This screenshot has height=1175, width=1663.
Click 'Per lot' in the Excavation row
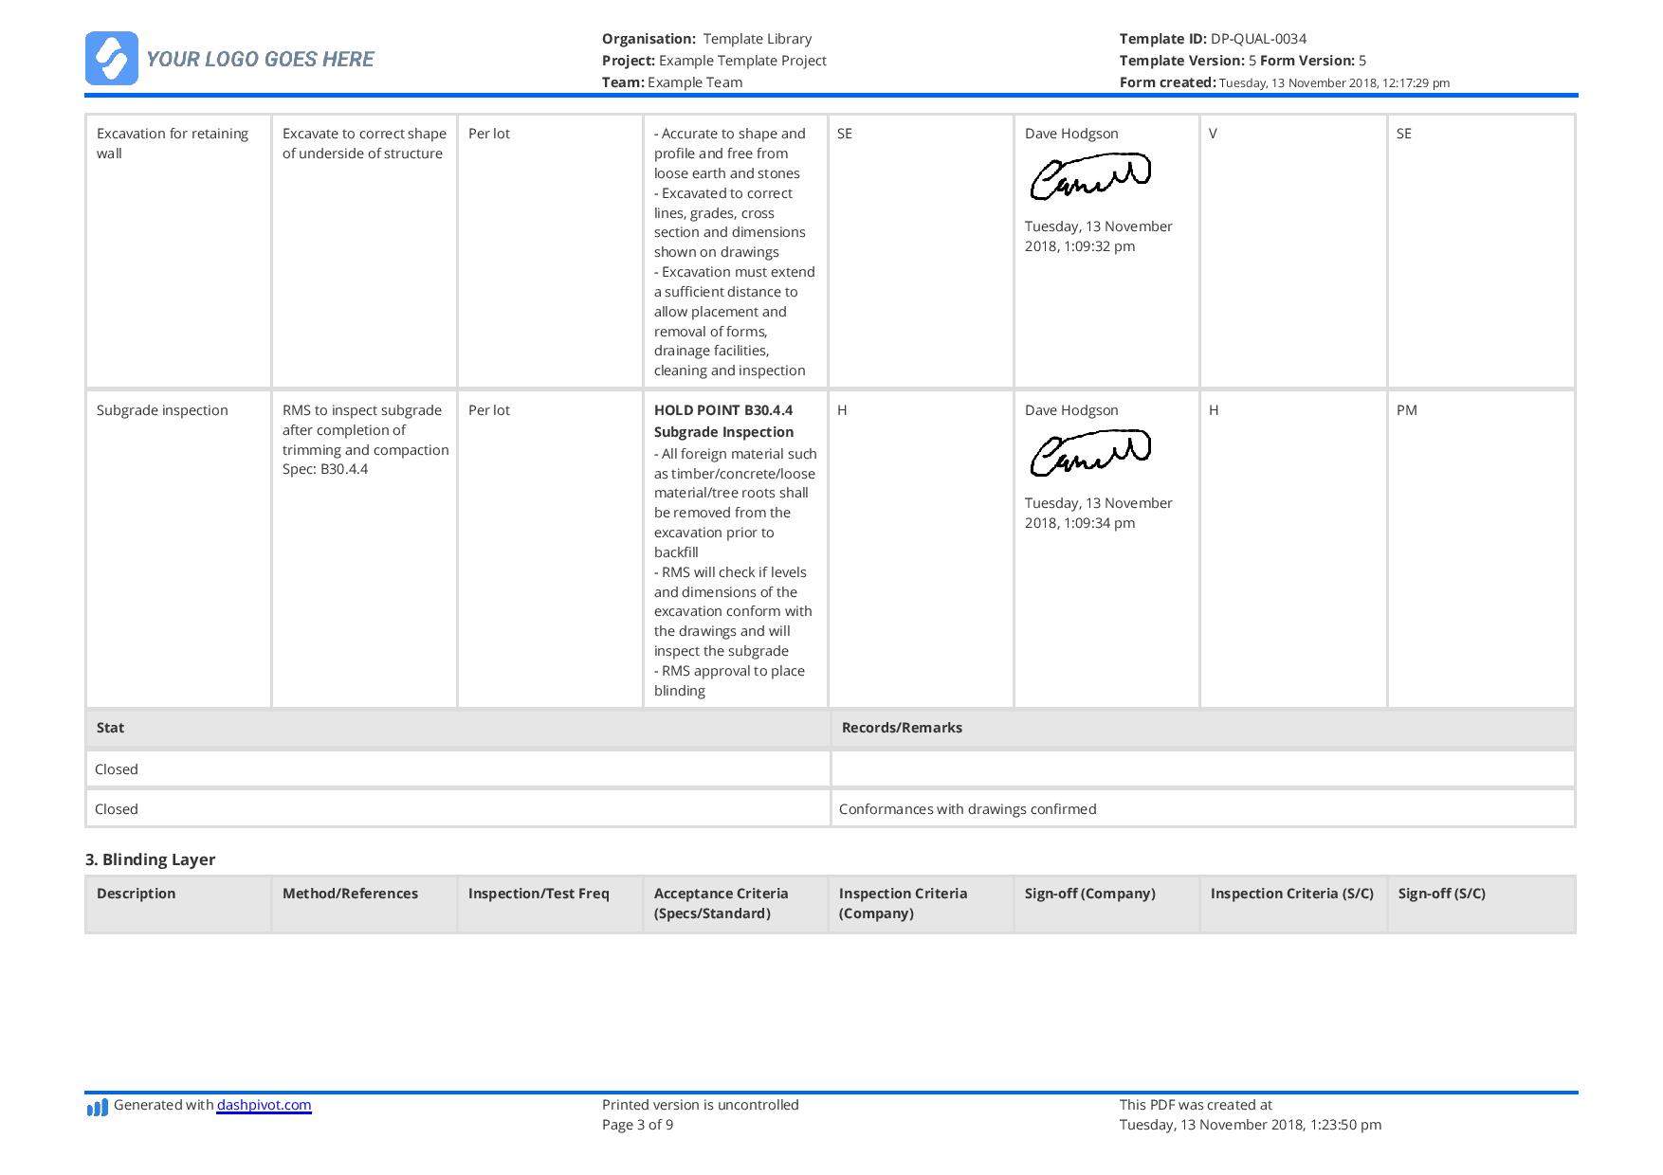pos(489,134)
